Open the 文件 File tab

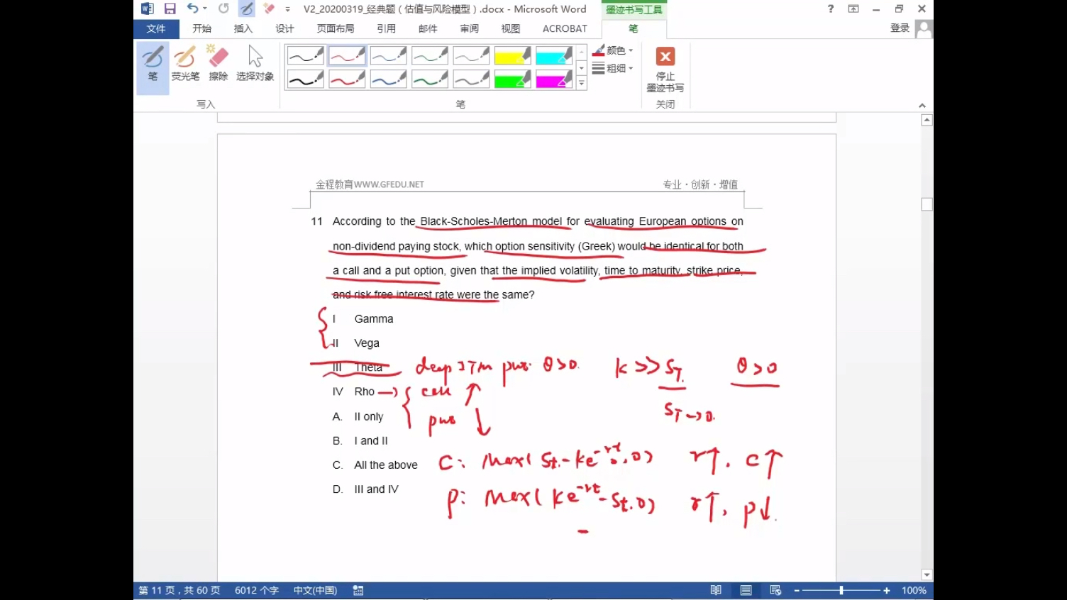coord(156,28)
